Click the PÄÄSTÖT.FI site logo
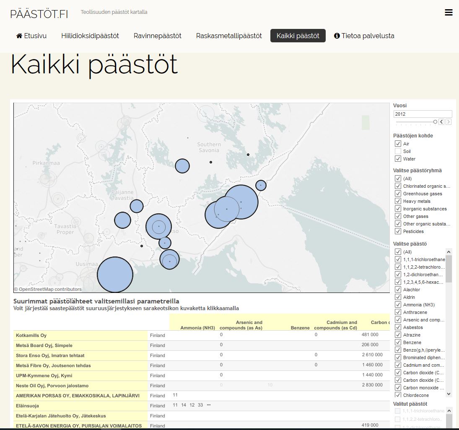 coord(39,13)
